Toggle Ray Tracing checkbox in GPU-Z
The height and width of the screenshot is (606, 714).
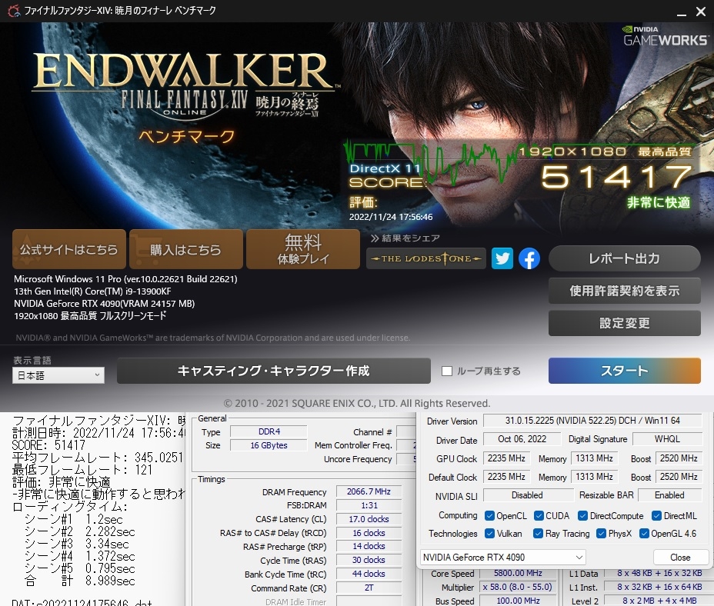[538, 534]
